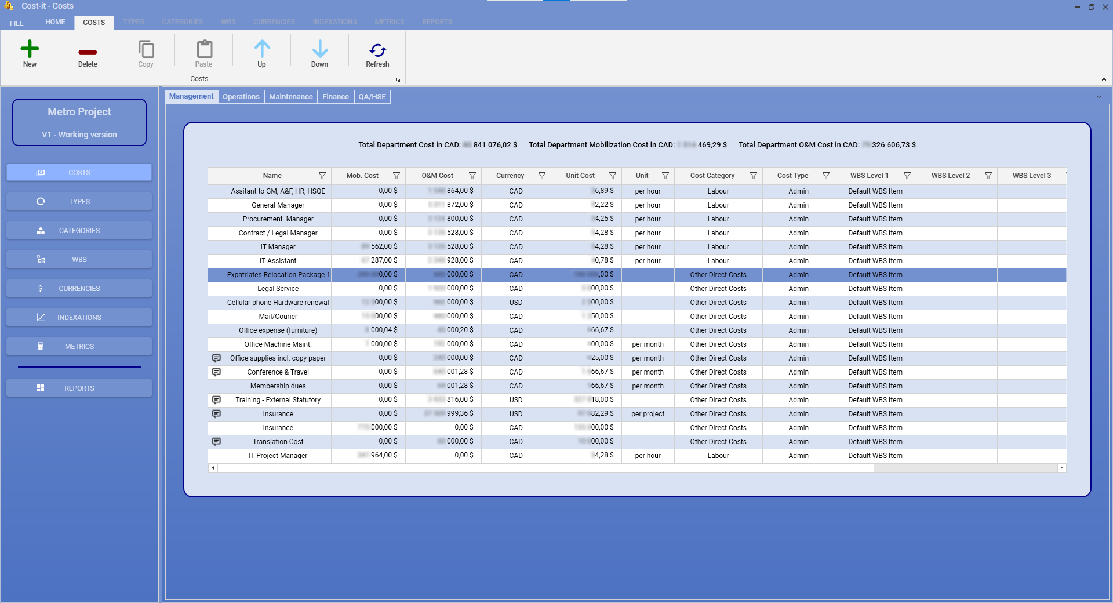
Task: Switch to the QA/HSE department tab
Action: (372, 97)
